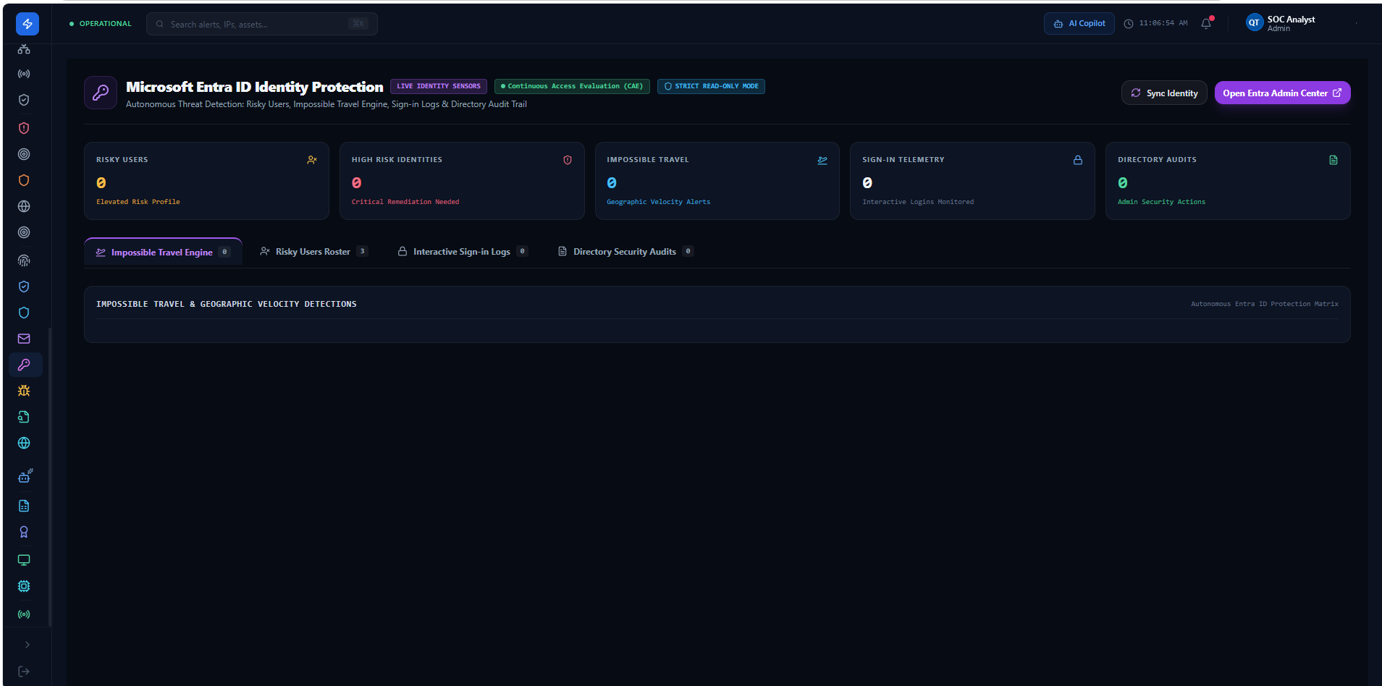Switch to Interactive Sign-in Logs tab
1382x686 pixels.
(x=463, y=251)
